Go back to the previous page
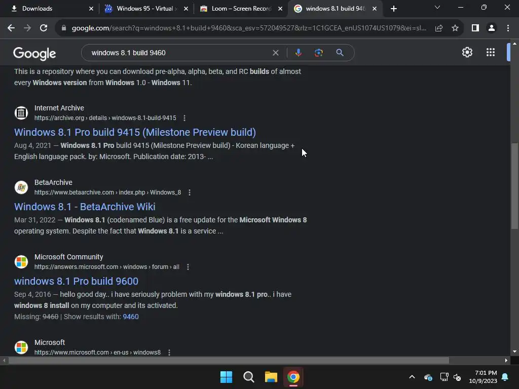The width and height of the screenshot is (519, 389). coord(11,28)
